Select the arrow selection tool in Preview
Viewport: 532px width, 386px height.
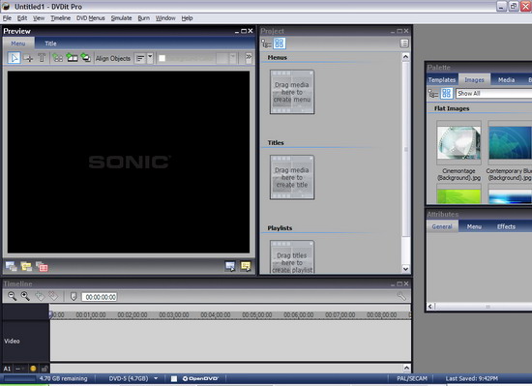coord(14,58)
